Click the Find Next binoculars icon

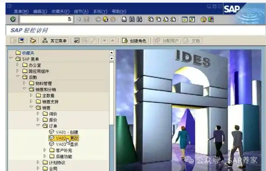(139, 19)
